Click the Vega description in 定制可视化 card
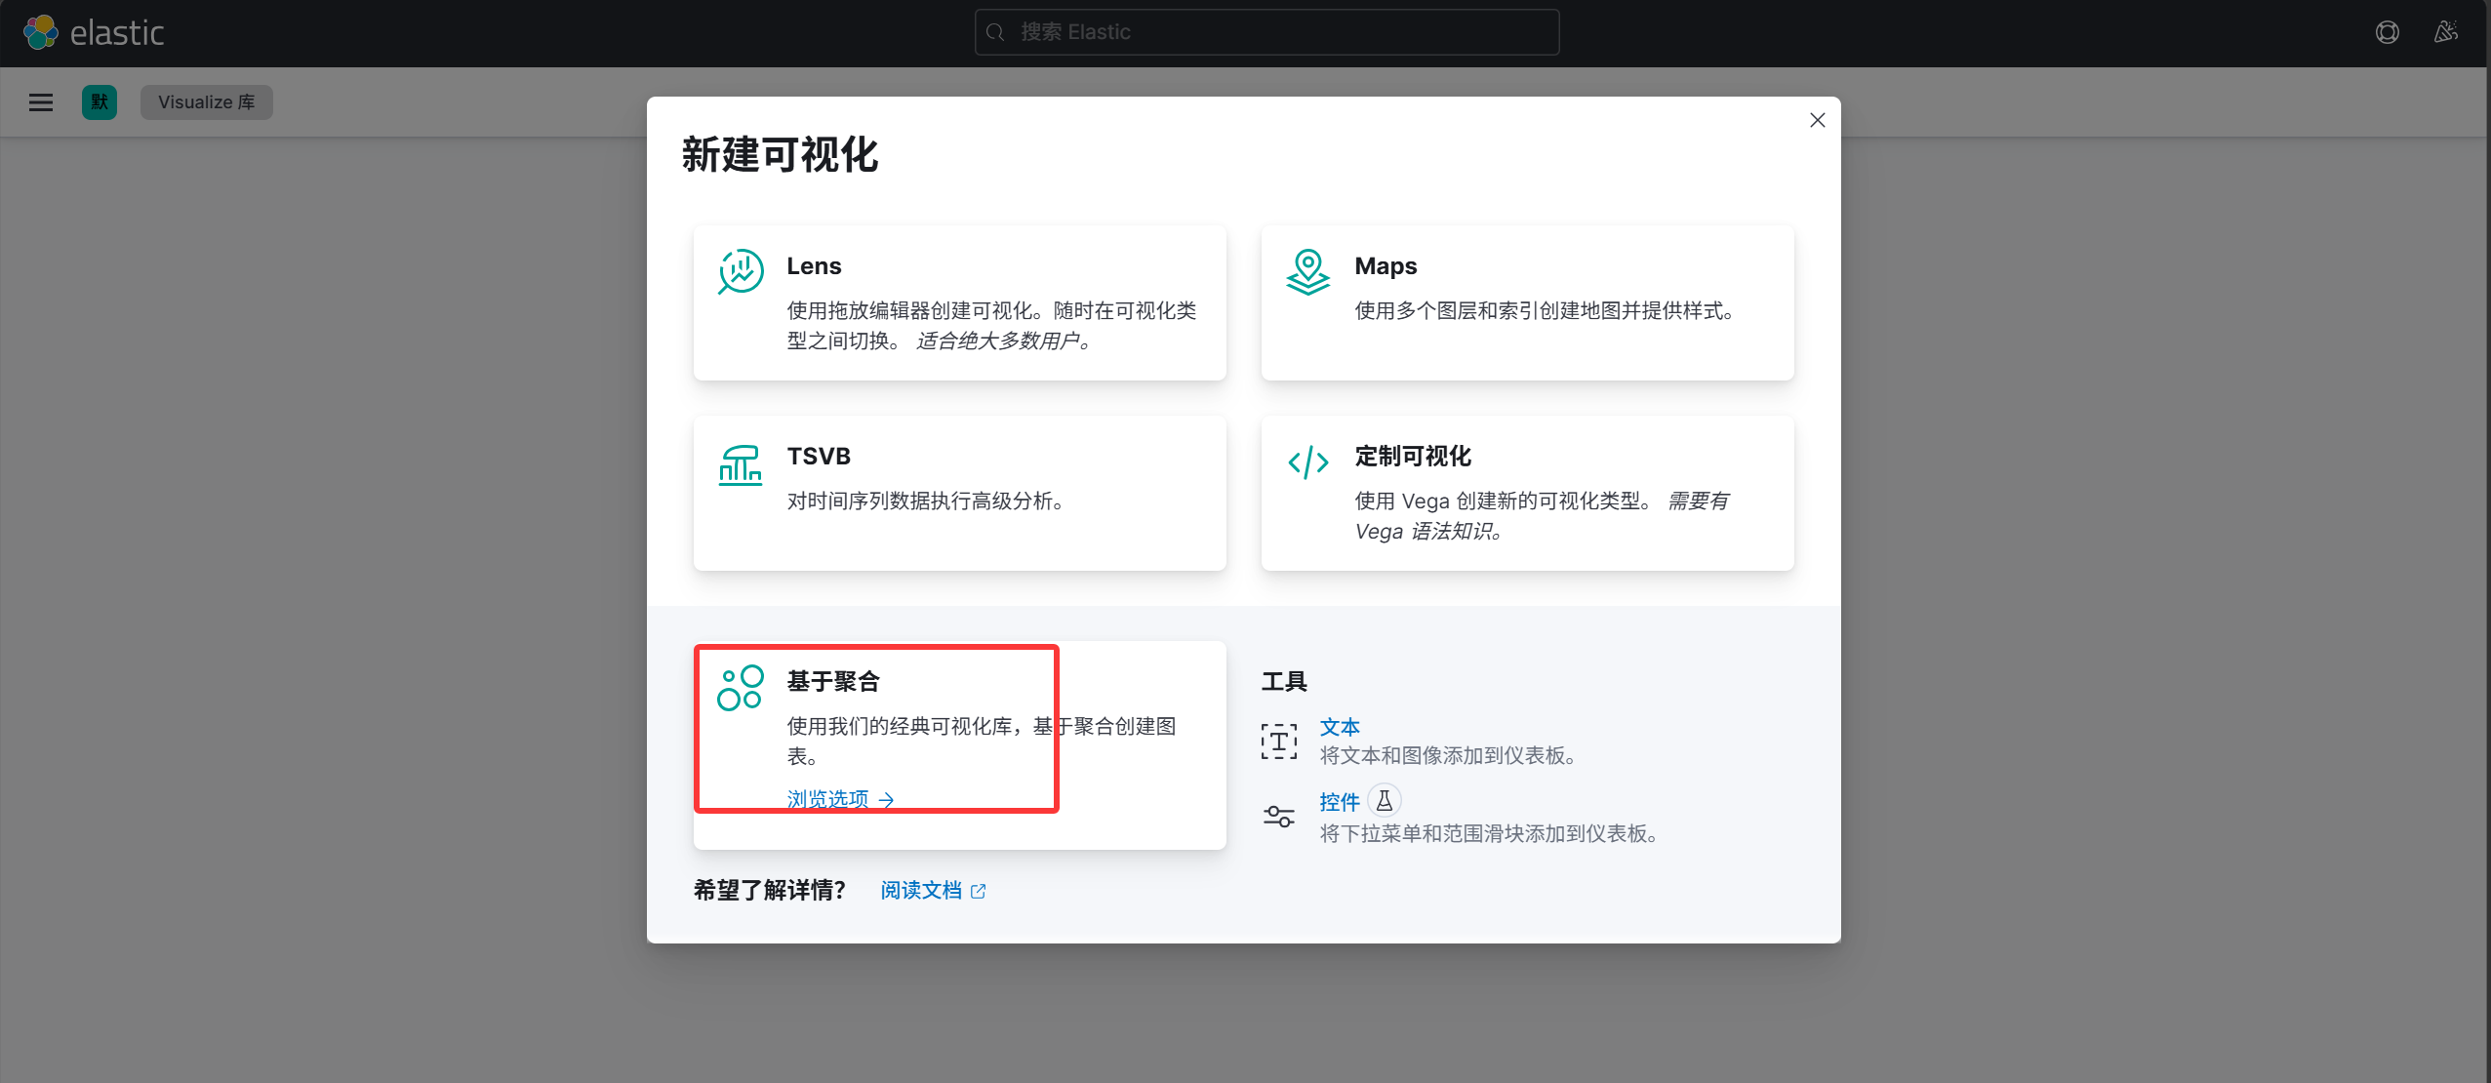The image size is (2491, 1083). [1542, 516]
